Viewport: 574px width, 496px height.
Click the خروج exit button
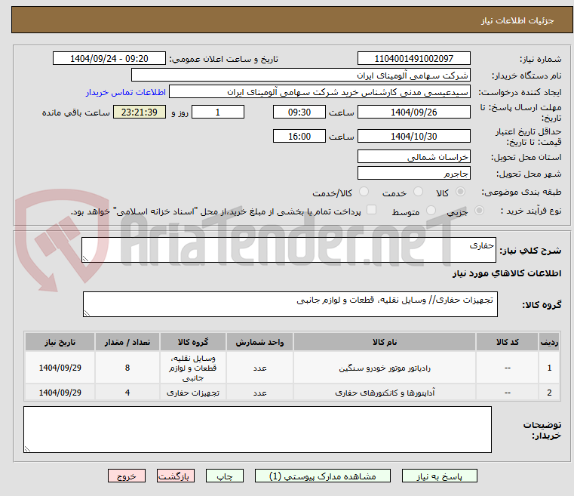point(126,476)
